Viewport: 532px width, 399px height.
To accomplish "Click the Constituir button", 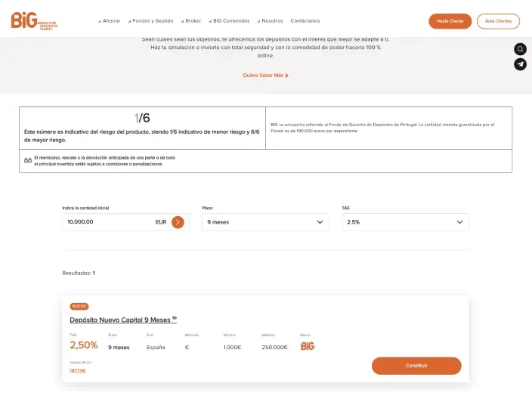I will (416, 366).
